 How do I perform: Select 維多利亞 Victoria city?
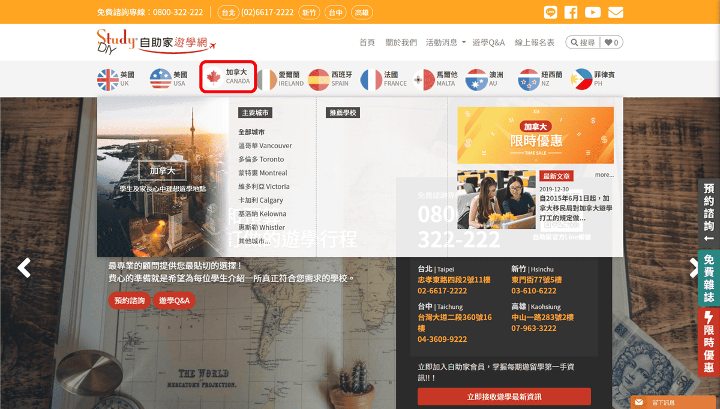click(264, 187)
